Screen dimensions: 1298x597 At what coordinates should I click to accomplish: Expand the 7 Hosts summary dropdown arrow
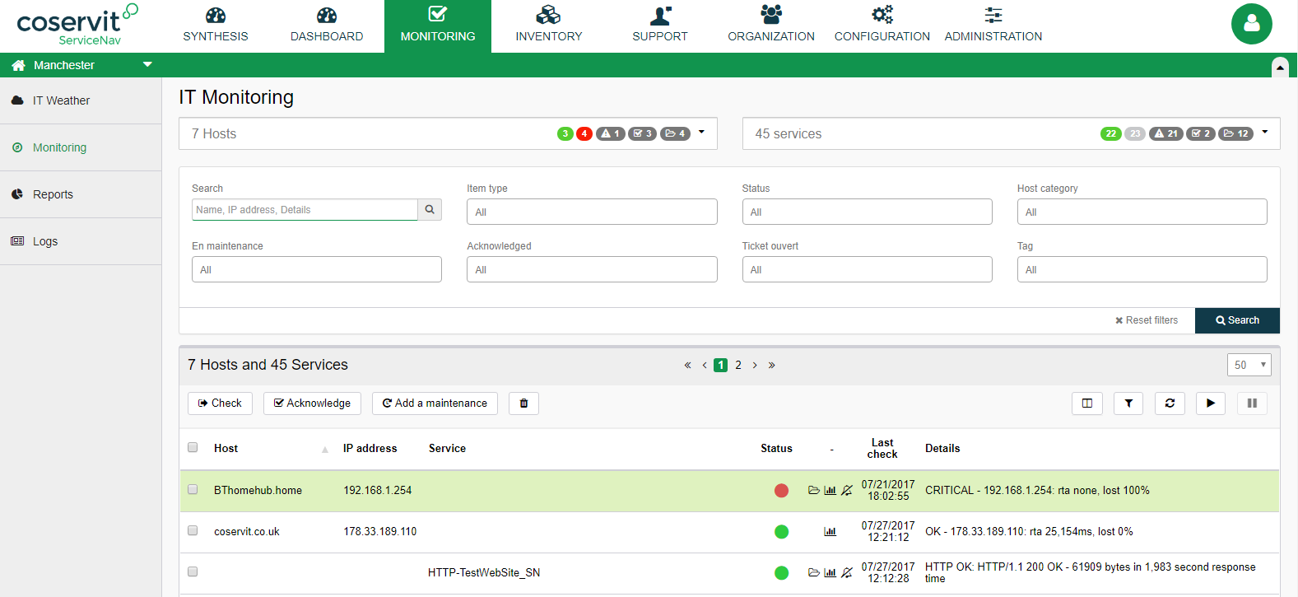point(701,132)
